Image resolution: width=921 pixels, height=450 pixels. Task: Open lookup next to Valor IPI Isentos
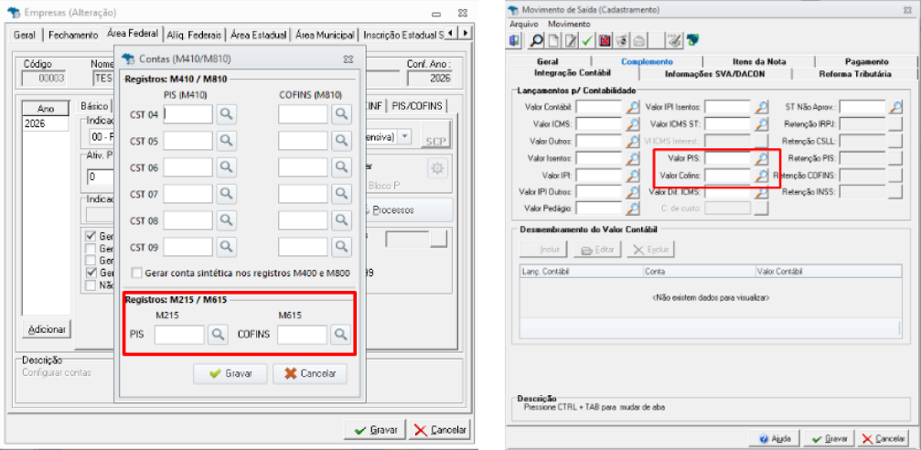point(761,107)
